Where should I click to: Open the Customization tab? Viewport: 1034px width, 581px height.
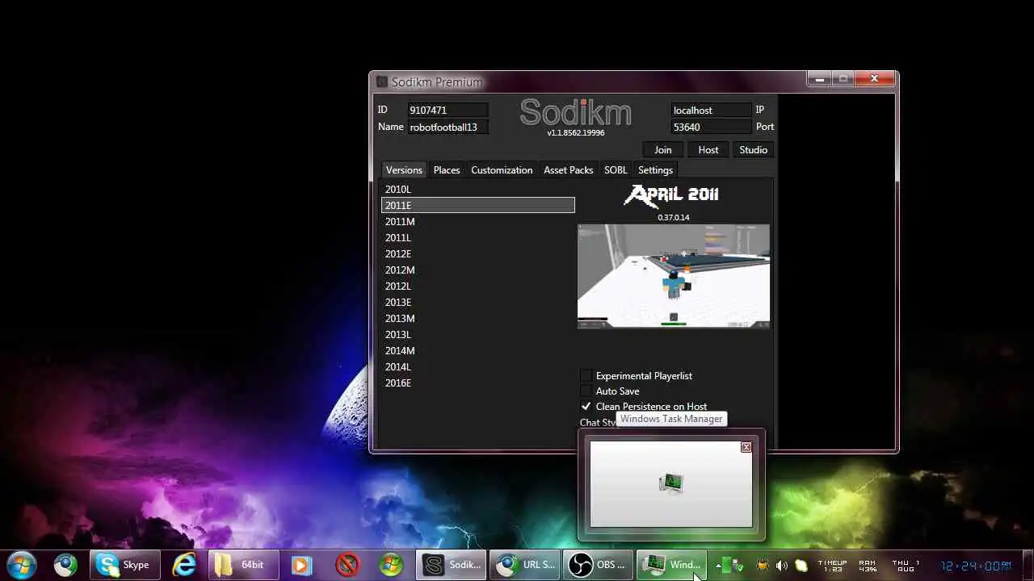point(502,169)
